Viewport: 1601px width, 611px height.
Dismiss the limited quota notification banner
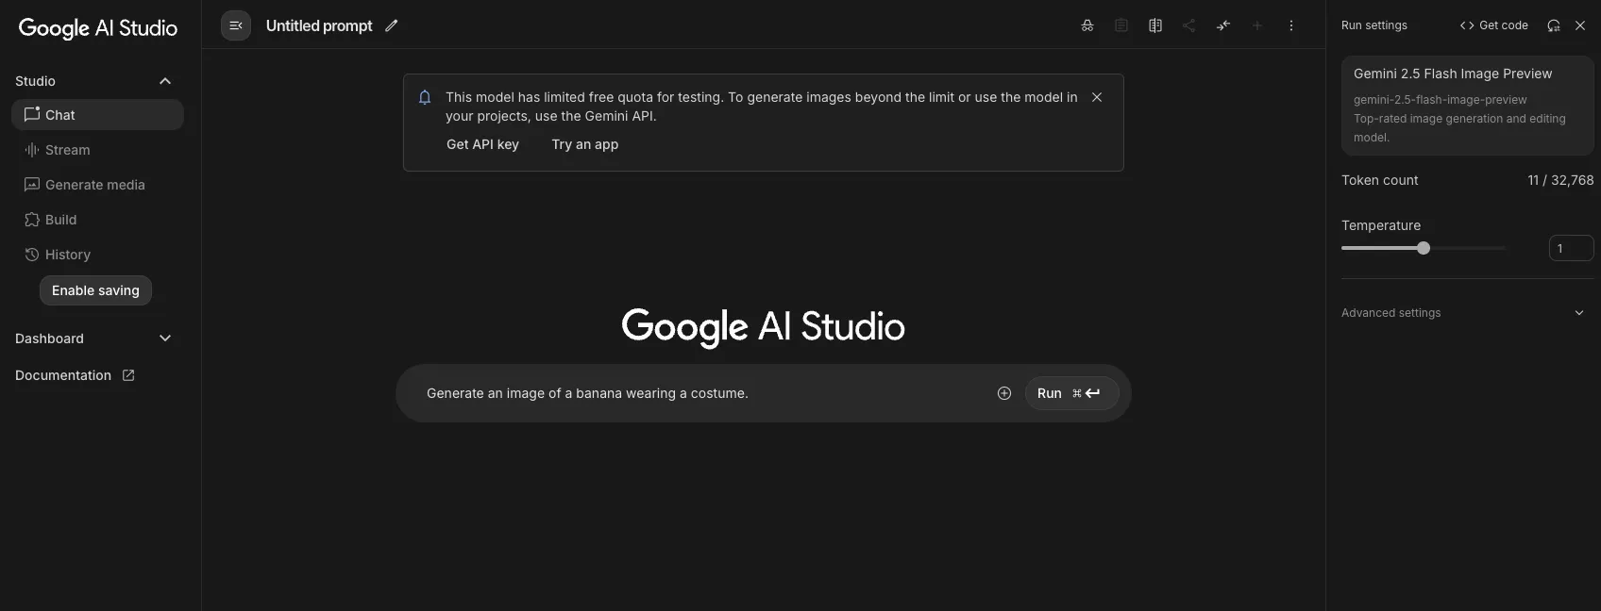click(x=1097, y=97)
